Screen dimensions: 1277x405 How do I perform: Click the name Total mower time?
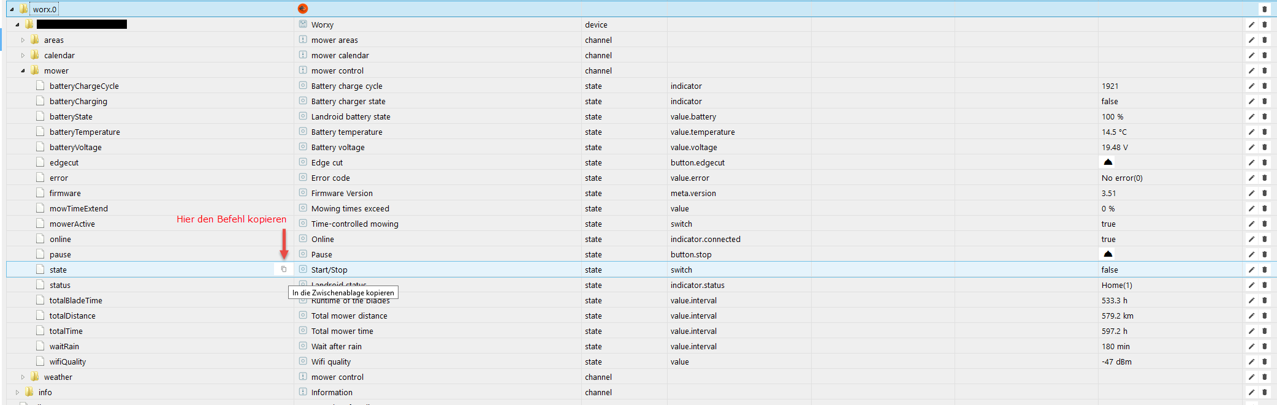342,331
